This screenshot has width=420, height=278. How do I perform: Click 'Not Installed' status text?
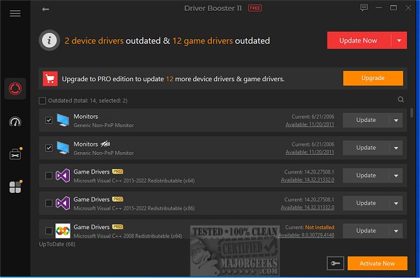(x=320, y=227)
